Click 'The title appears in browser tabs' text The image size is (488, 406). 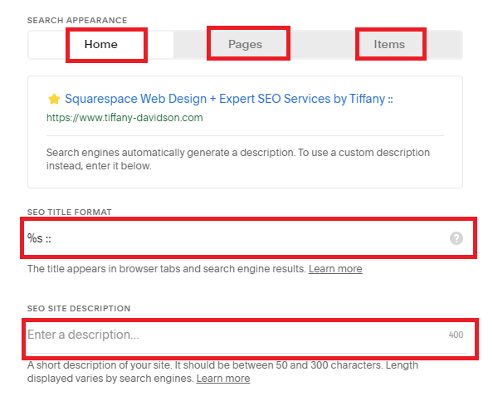tap(167, 269)
